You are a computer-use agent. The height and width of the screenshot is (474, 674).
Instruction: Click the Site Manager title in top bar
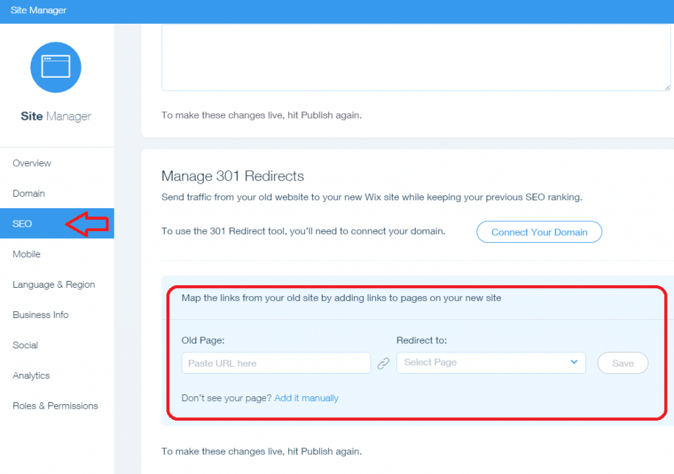pyautogui.click(x=38, y=11)
